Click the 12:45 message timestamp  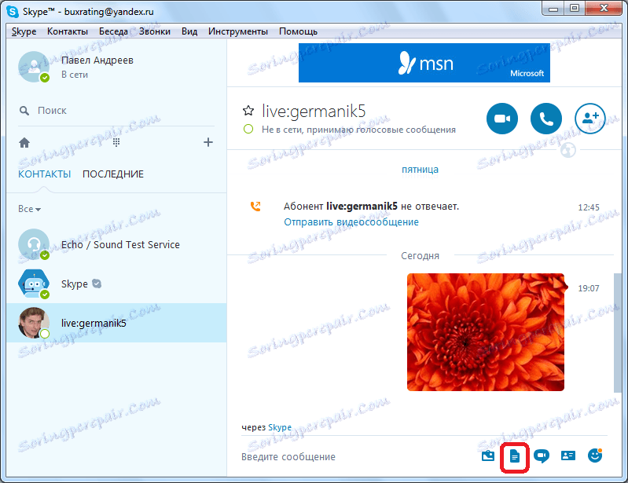pyautogui.click(x=589, y=207)
